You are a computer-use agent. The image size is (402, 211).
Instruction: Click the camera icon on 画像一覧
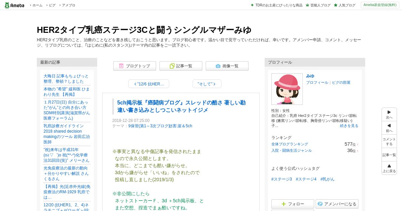point(218,66)
